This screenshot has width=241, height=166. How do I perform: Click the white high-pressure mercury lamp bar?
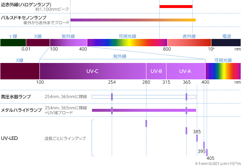pos(146,97)
